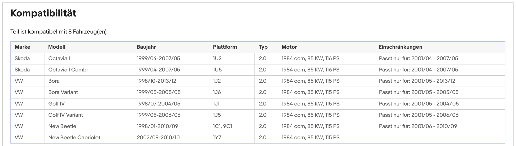Select platform code 1J2
516x146 pixels.
217,81
